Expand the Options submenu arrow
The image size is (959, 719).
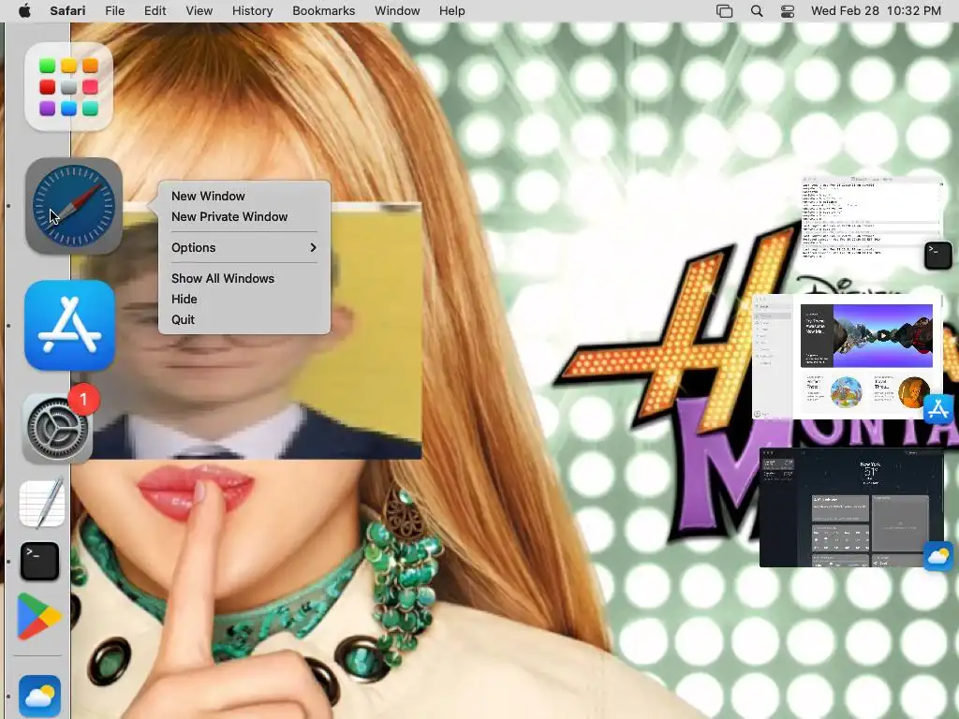313,247
